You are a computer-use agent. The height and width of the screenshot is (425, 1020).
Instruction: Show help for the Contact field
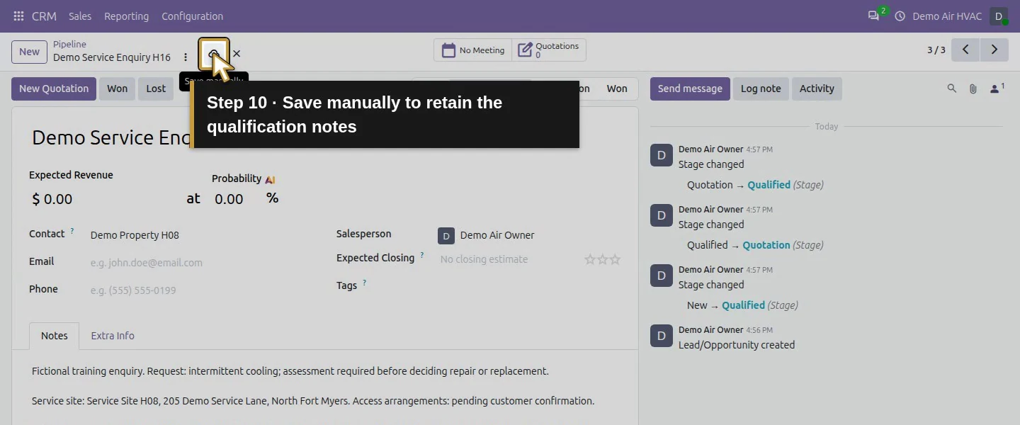(x=72, y=232)
